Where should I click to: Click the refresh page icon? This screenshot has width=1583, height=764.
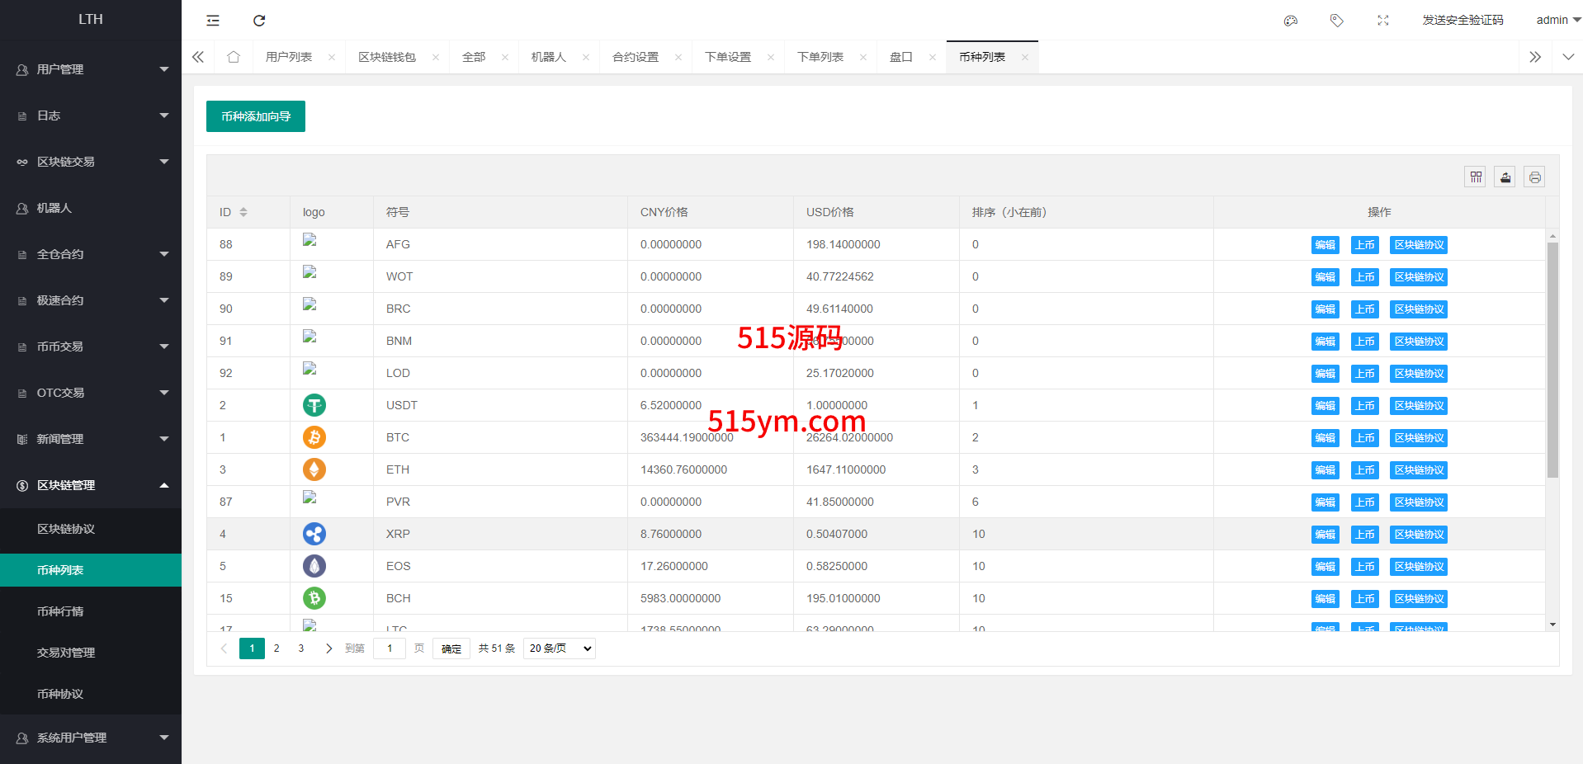tap(259, 21)
